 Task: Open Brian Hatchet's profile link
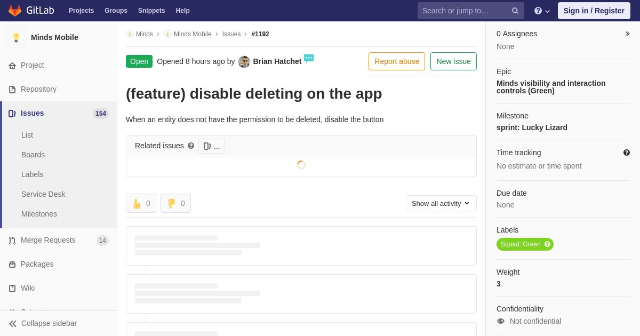(277, 61)
